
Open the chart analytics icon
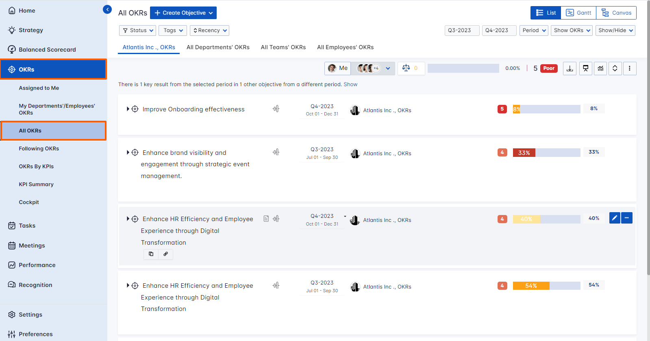[x=600, y=69]
